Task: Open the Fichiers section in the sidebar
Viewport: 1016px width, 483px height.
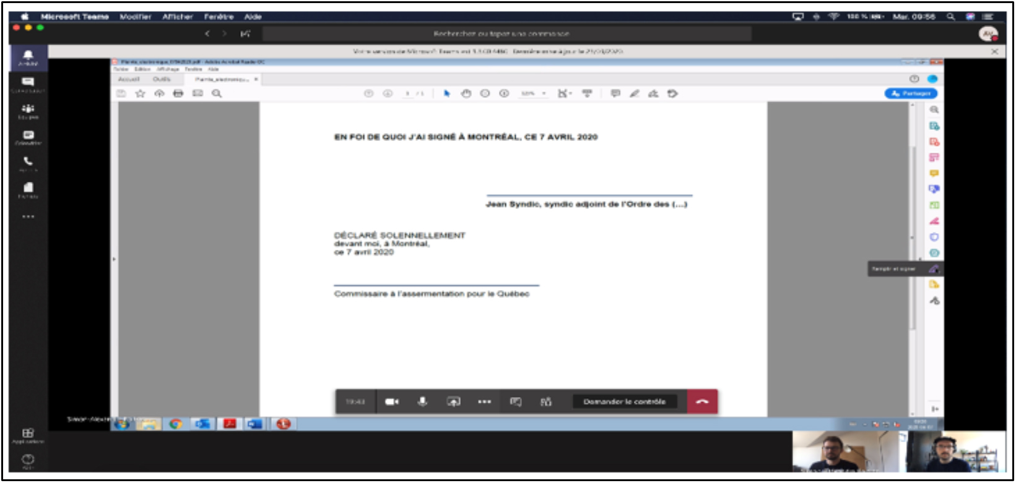Action: tap(28, 189)
